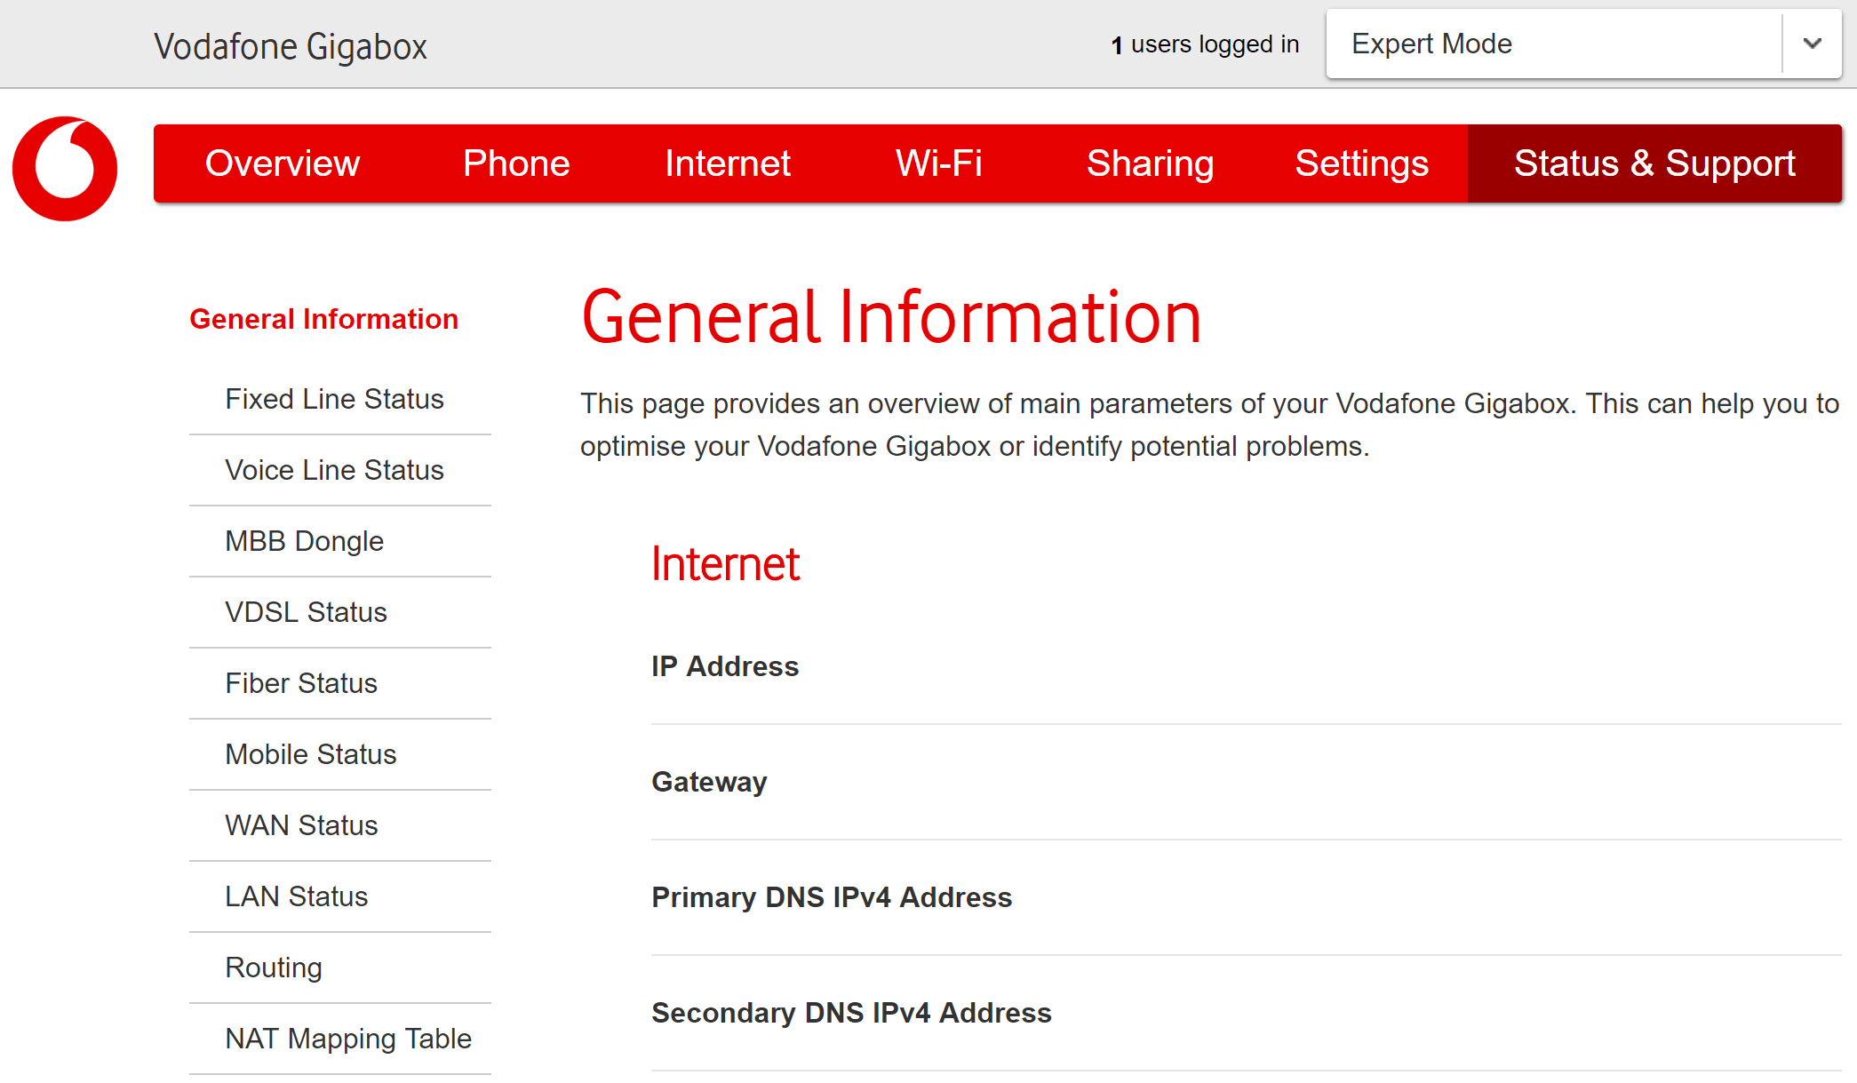This screenshot has width=1857, height=1083.
Task: Open the Overview tab
Action: [x=283, y=163]
